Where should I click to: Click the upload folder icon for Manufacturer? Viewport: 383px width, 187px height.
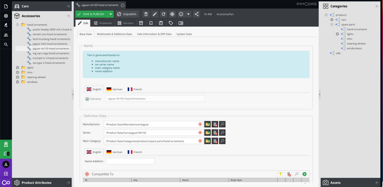(208, 124)
